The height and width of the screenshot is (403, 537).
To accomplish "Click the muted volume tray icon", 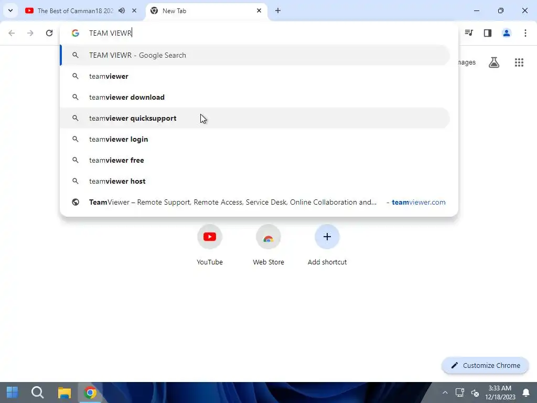I will click(475, 393).
